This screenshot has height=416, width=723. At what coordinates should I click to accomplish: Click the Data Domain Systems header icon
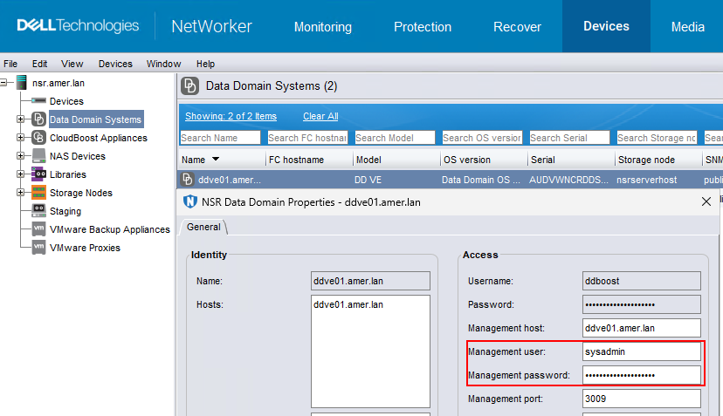(x=190, y=86)
